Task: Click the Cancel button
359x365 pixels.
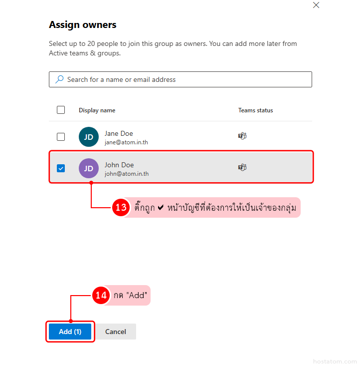Action: (x=116, y=332)
